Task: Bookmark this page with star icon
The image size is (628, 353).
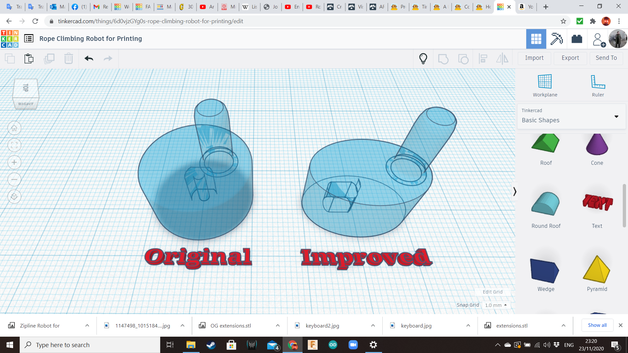Action: click(x=563, y=21)
